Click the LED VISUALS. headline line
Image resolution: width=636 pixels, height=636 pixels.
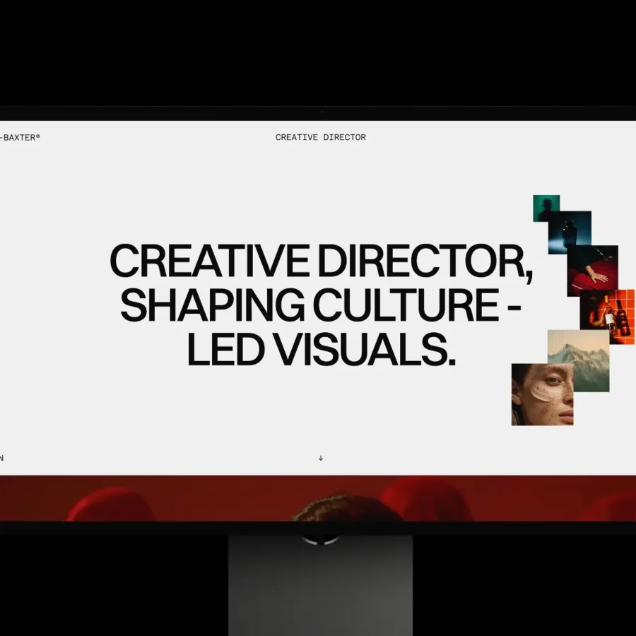pos(321,350)
